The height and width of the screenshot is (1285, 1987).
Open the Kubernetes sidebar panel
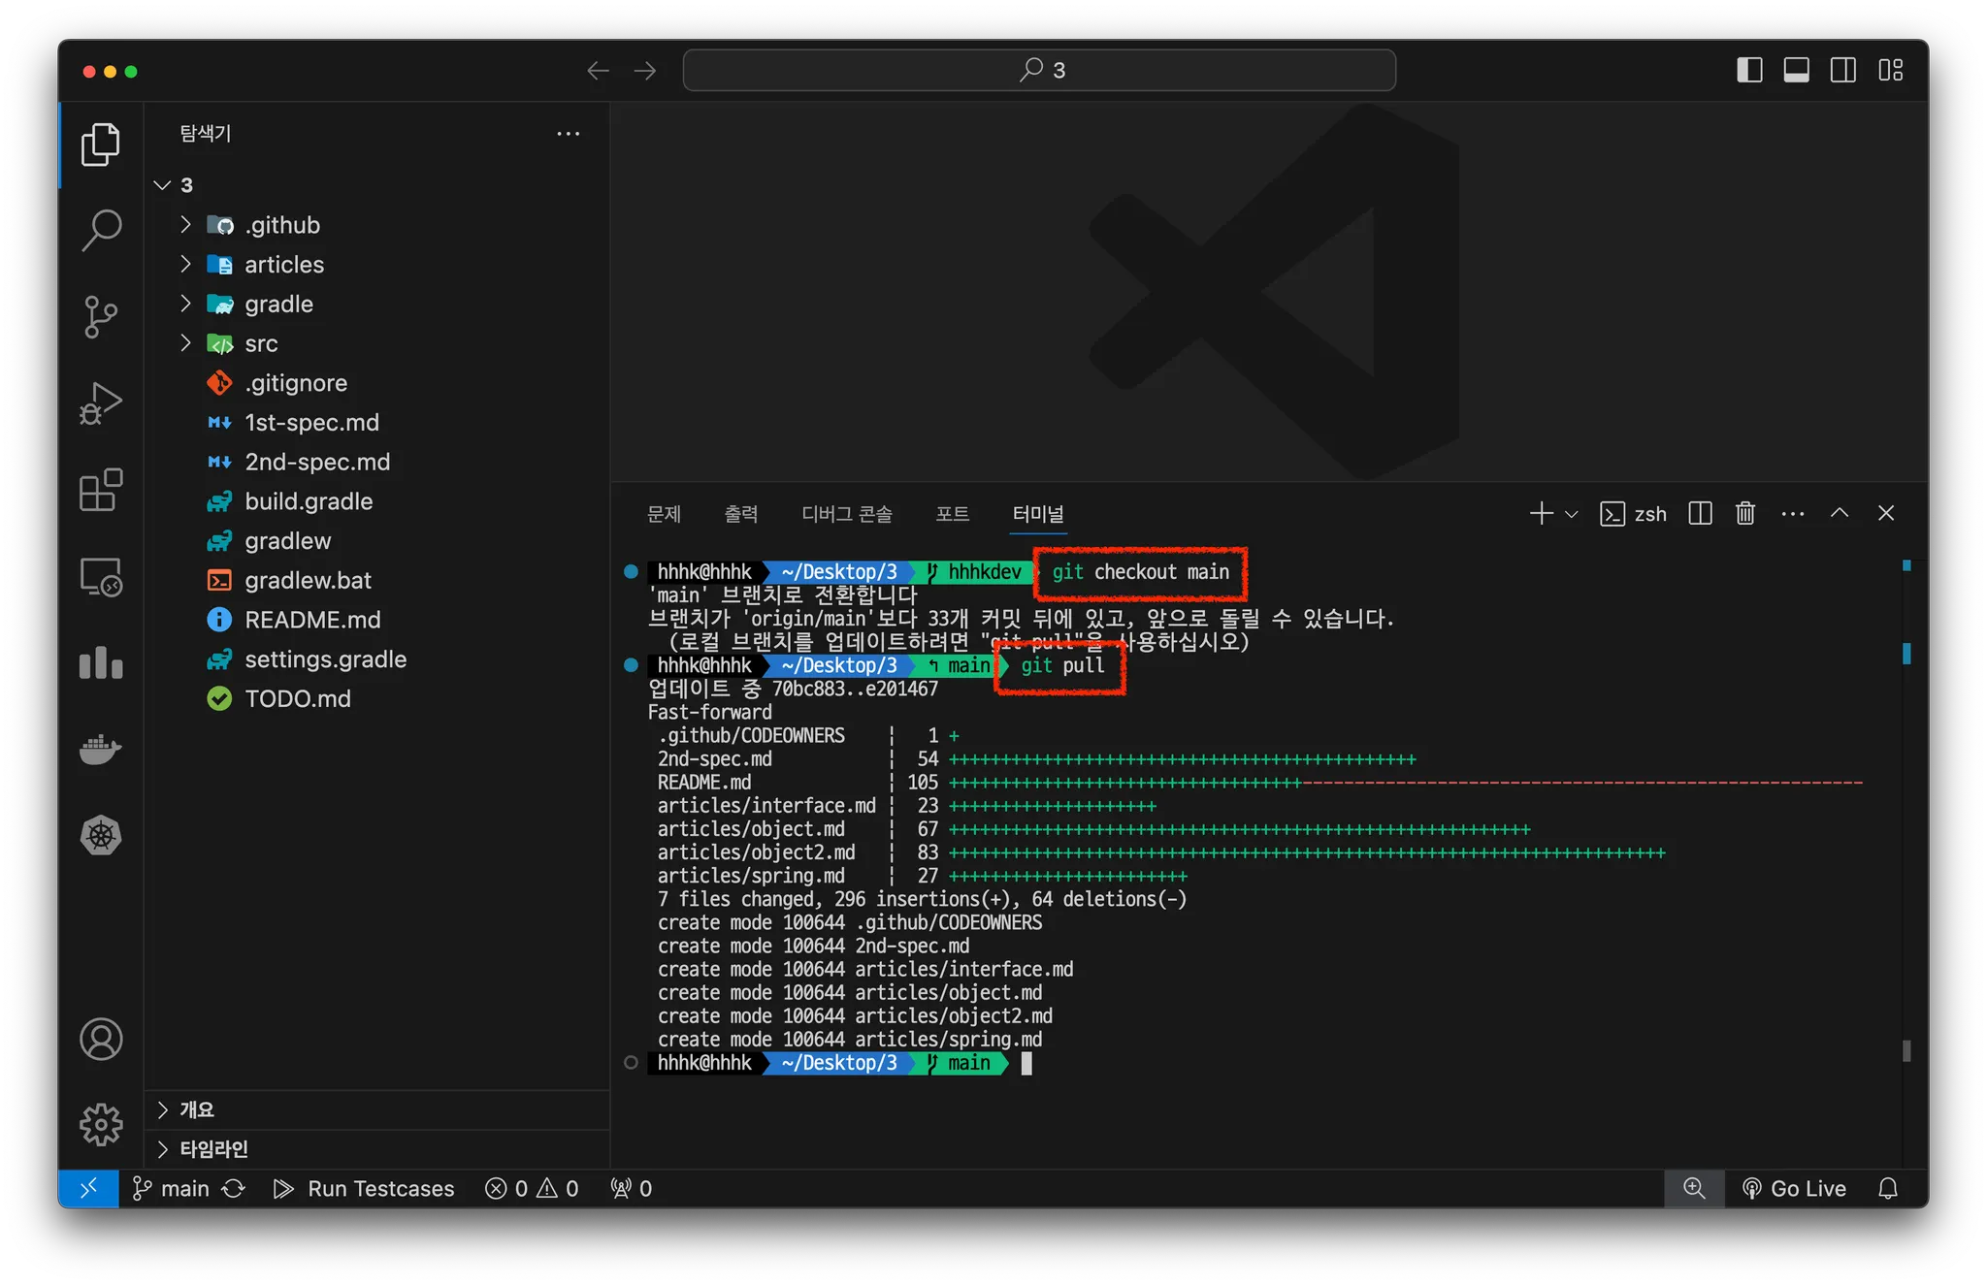tap(101, 835)
